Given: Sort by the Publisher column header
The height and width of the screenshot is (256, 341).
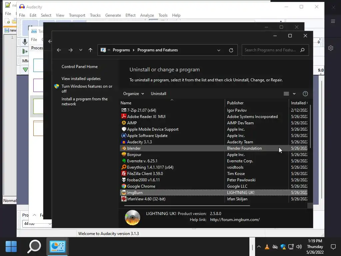Looking at the screenshot, I should [x=257, y=103].
